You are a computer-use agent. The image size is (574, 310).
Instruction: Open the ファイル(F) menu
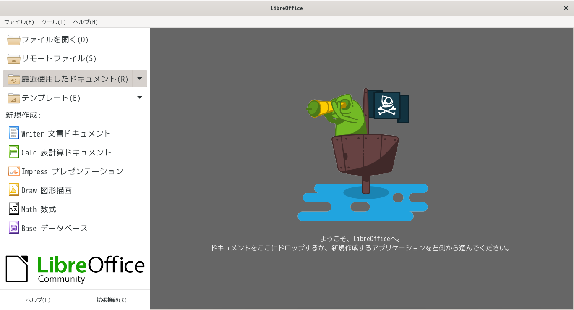click(19, 22)
